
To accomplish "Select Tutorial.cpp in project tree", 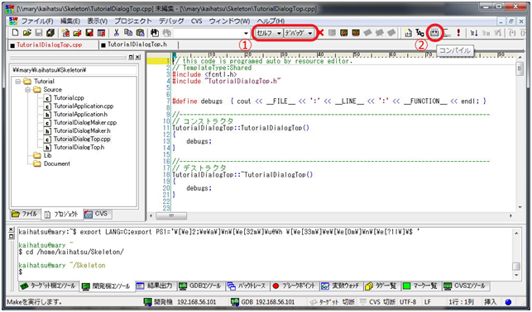I will point(69,98).
